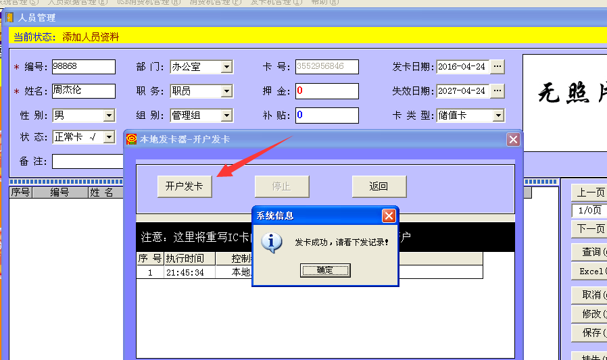Image resolution: width=607 pixels, height=360 pixels.
Task: Click the 姓名 input field
Action: pos(83,91)
